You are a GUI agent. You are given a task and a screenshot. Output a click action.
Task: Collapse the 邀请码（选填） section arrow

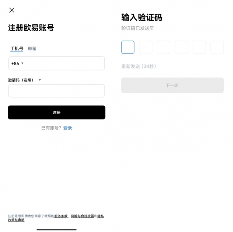click(x=40, y=80)
